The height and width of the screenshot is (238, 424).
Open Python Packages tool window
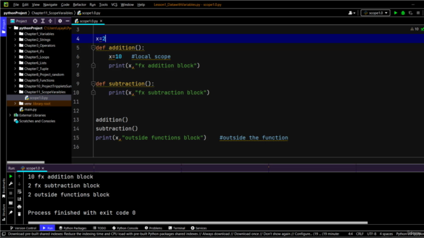click(73, 228)
